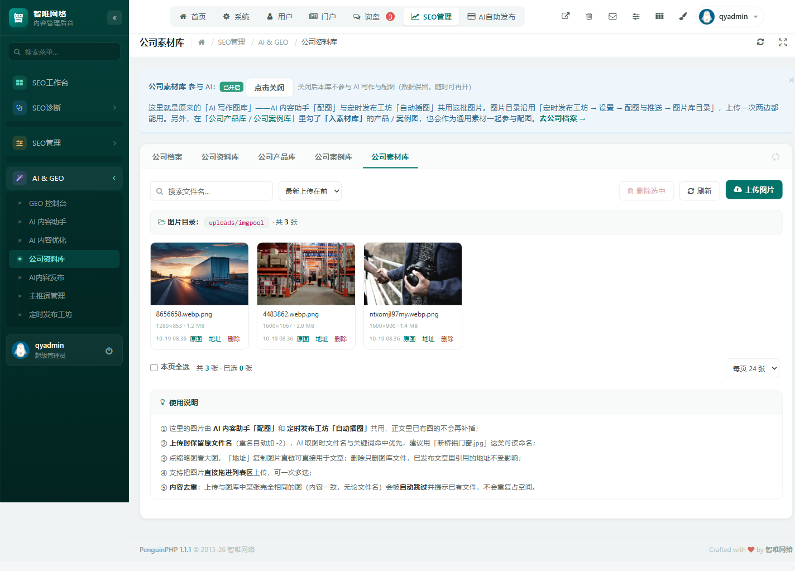This screenshot has height=571, width=795.
Task: Click the SEO工作台 sidebar icon
Action: (20, 83)
